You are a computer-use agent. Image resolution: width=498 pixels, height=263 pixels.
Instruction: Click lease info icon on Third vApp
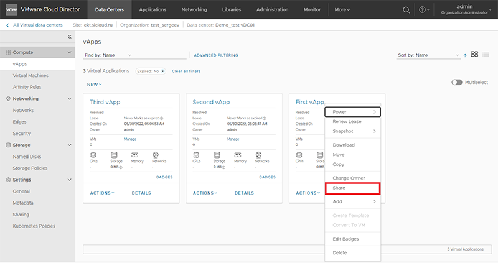tap(162, 118)
